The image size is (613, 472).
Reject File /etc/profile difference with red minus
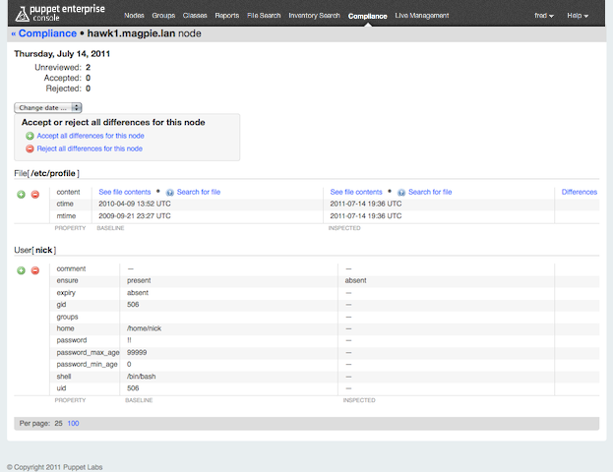click(x=35, y=195)
